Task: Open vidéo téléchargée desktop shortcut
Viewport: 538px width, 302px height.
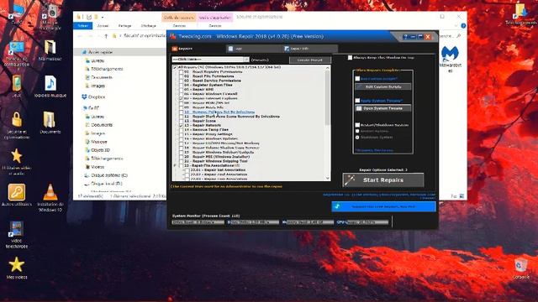Action: pyautogui.click(x=17, y=235)
